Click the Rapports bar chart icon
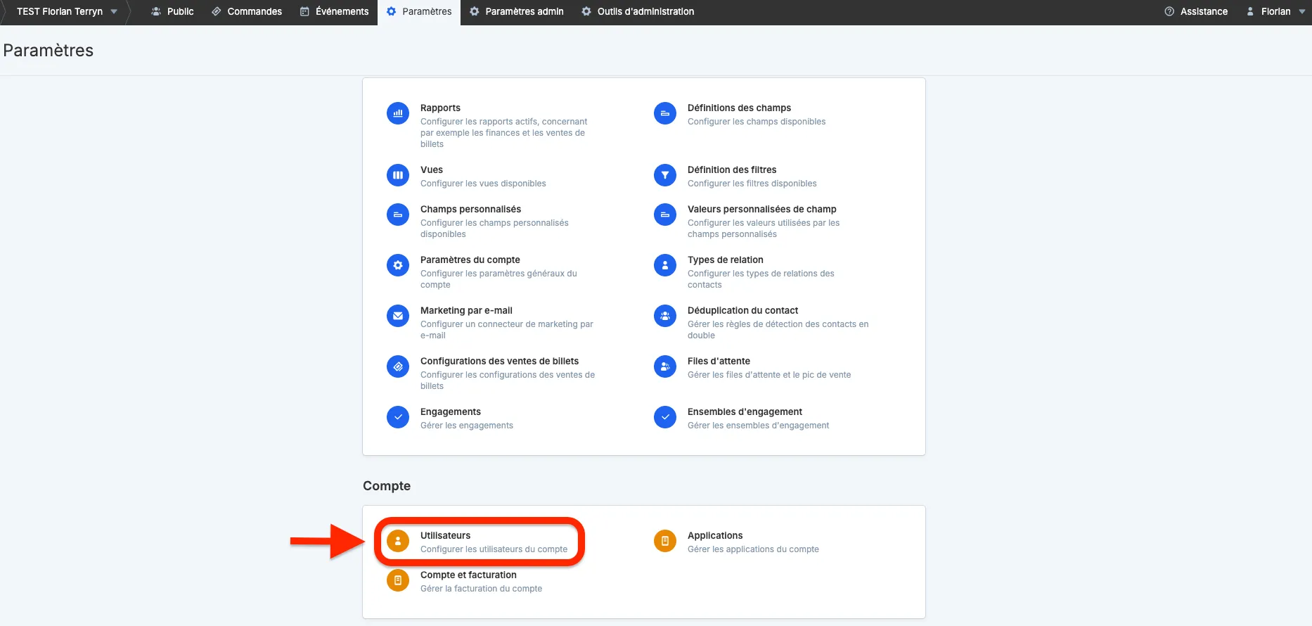This screenshot has width=1312, height=626. coord(398,113)
